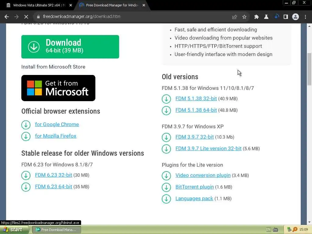Download FDM 6.23 64-bit link
Screen dimensions: 312x234
click(x=54, y=187)
